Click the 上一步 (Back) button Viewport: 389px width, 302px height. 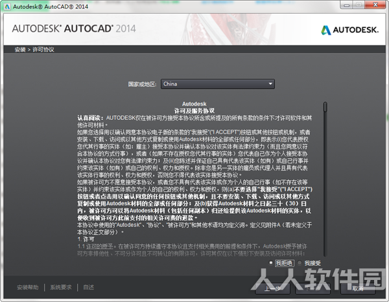tap(272, 288)
